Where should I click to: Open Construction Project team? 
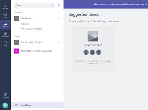[x=31, y=42]
